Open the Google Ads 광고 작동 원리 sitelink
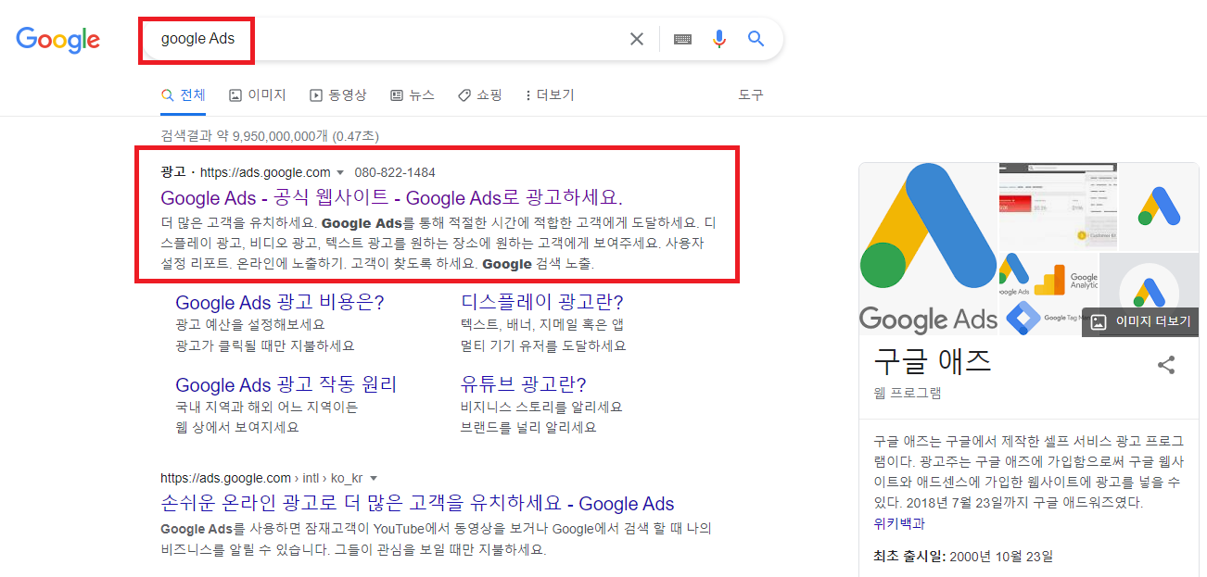Image resolution: width=1207 pixels, height=577 pixels. (x=286, y=384)
